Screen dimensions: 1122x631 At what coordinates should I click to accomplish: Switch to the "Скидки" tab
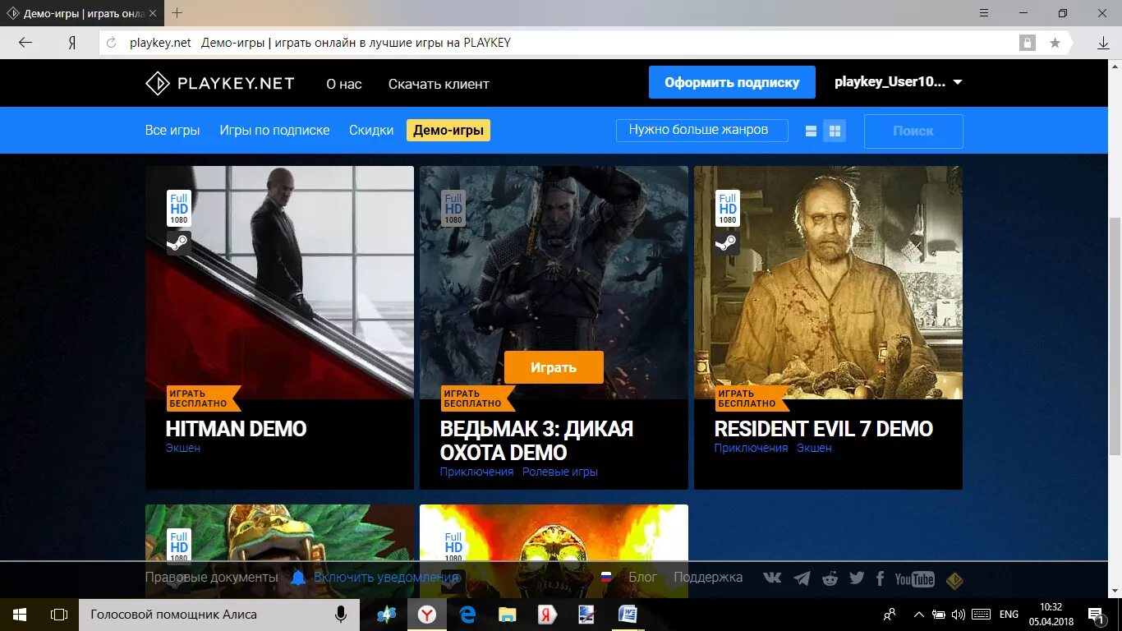coord(370,129)
